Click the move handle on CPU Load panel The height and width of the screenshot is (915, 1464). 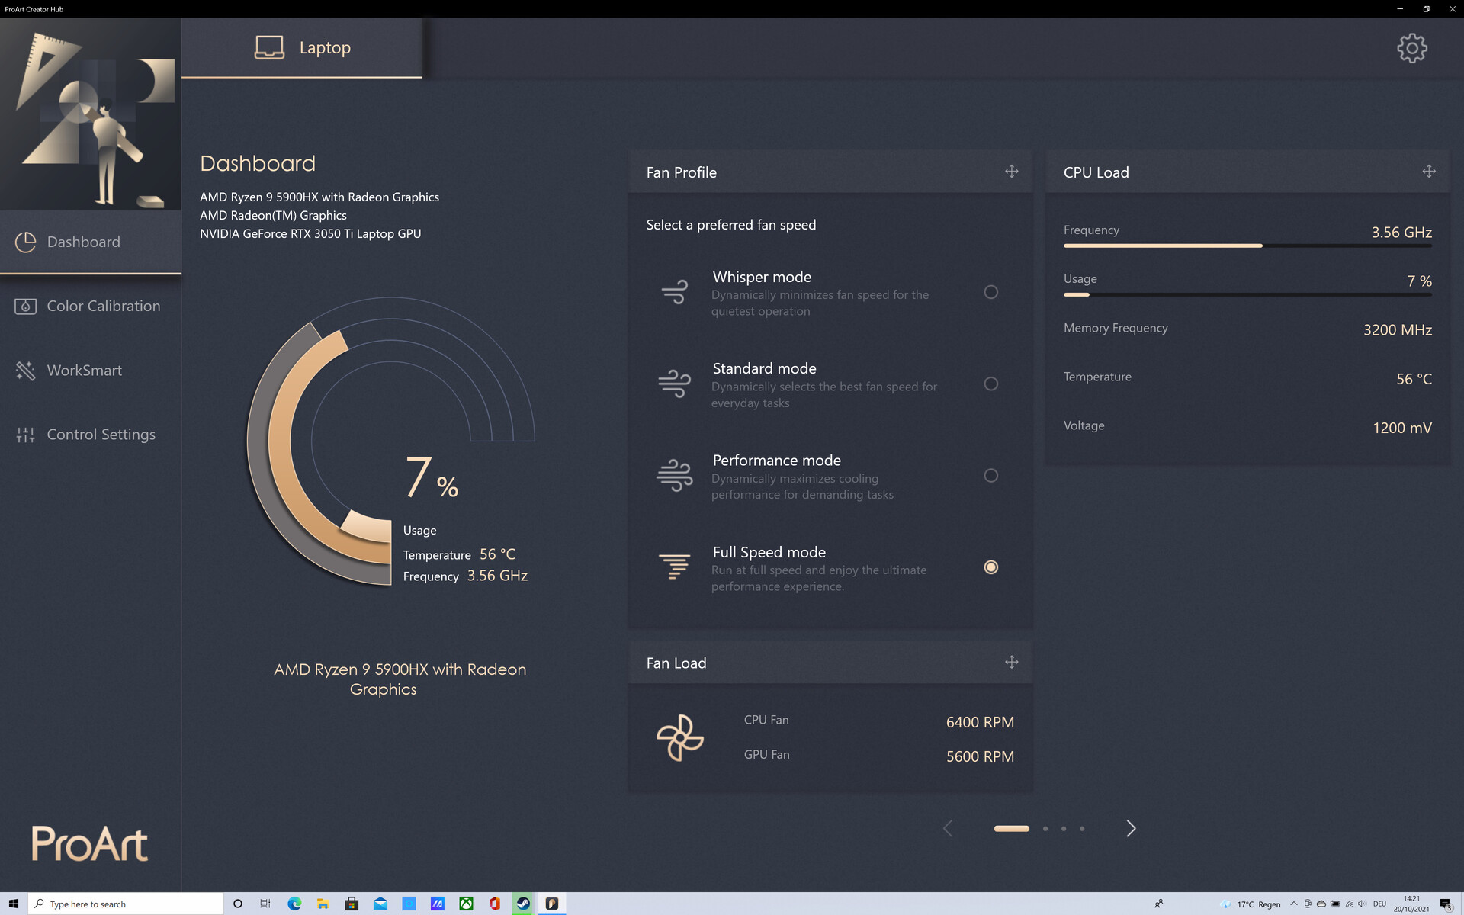[x=1428, y=172]
